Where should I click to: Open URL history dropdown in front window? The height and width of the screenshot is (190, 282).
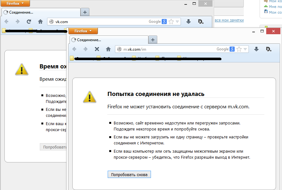(245, 49)
